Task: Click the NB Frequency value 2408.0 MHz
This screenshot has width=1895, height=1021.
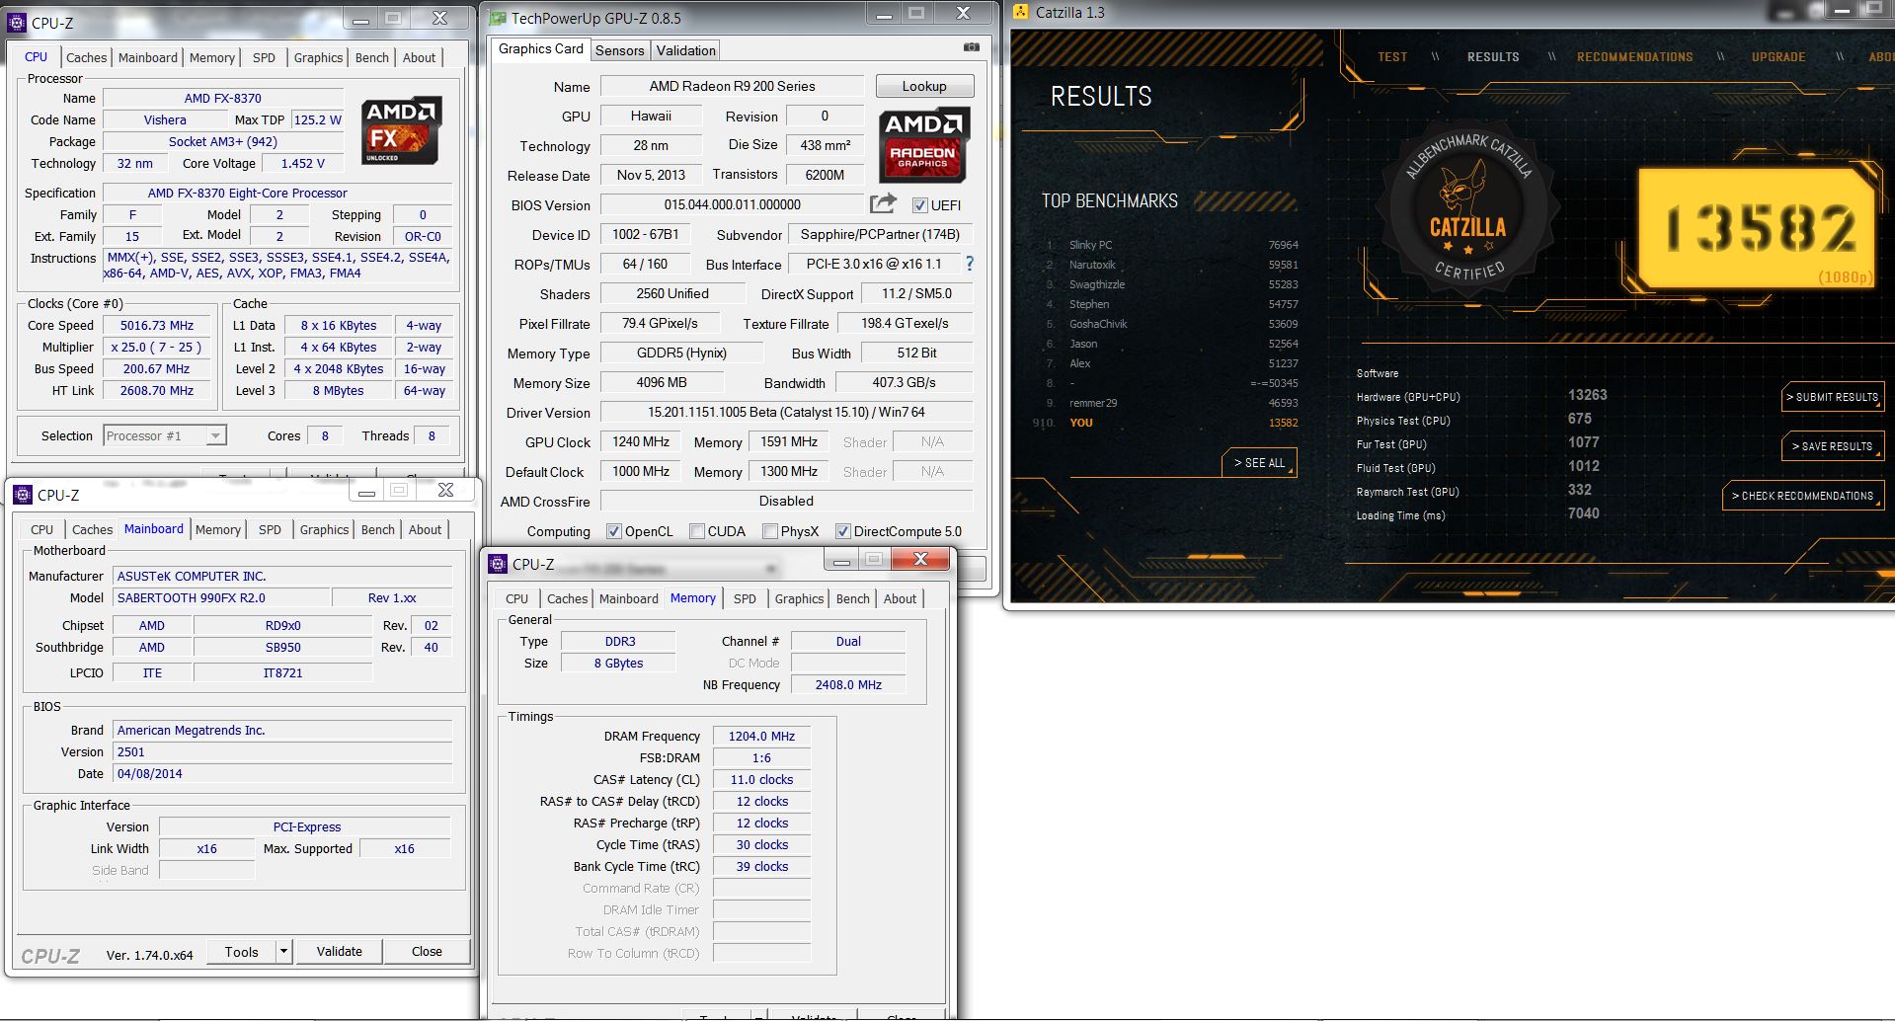Action: [x=848, y=684]
